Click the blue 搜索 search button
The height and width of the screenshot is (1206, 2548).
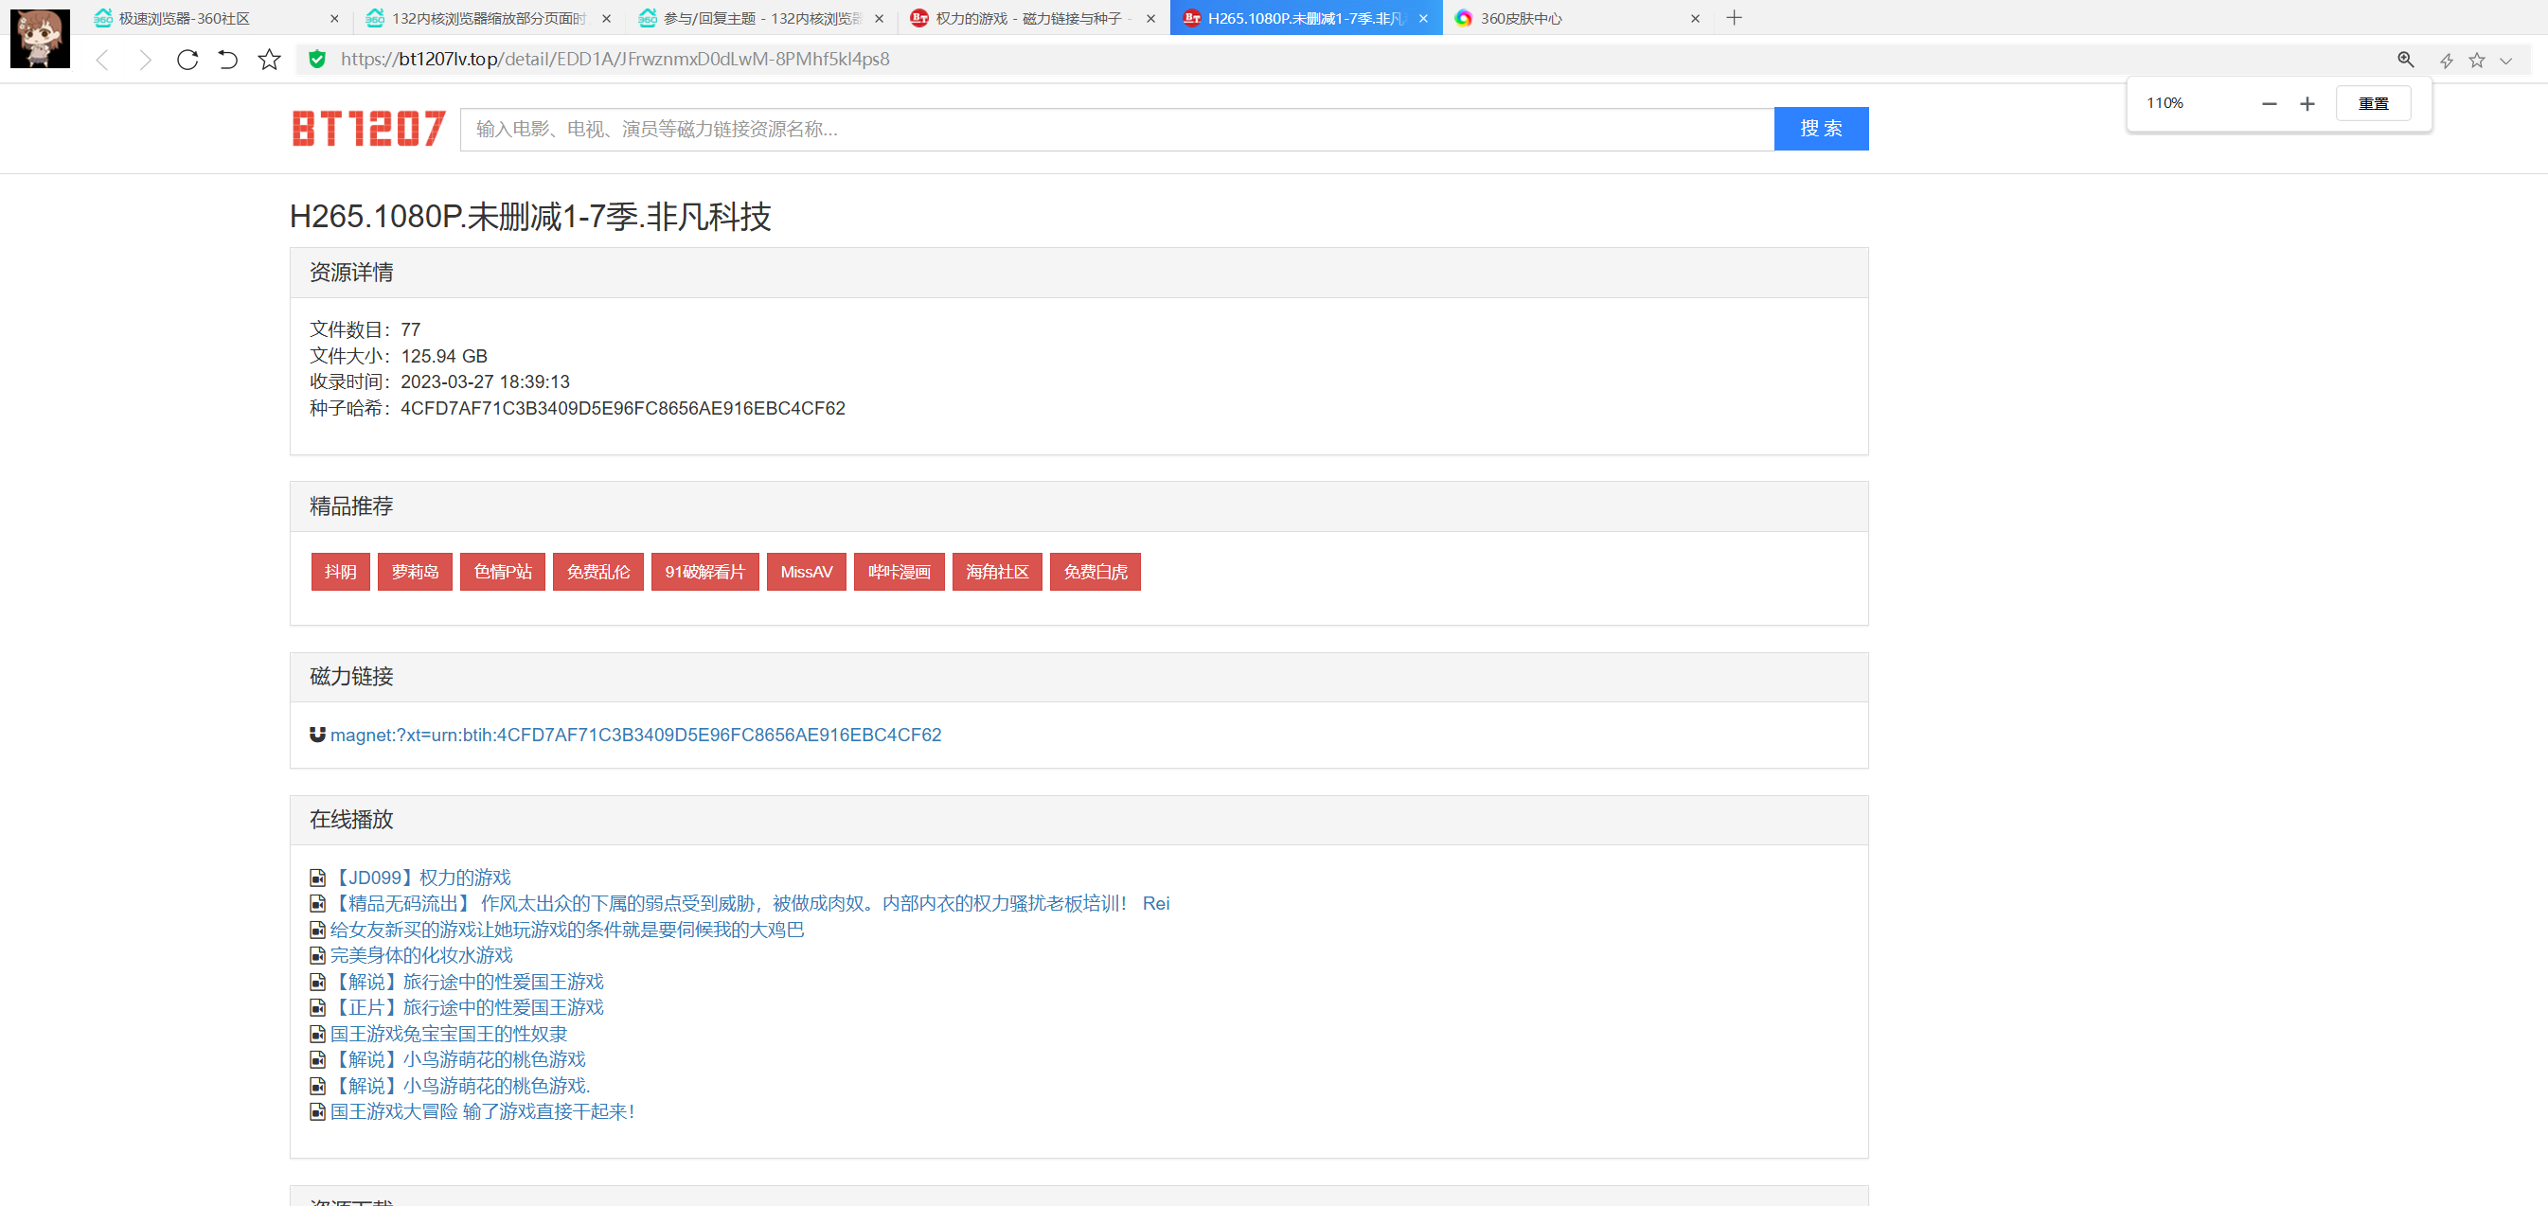pos(1820,129)
